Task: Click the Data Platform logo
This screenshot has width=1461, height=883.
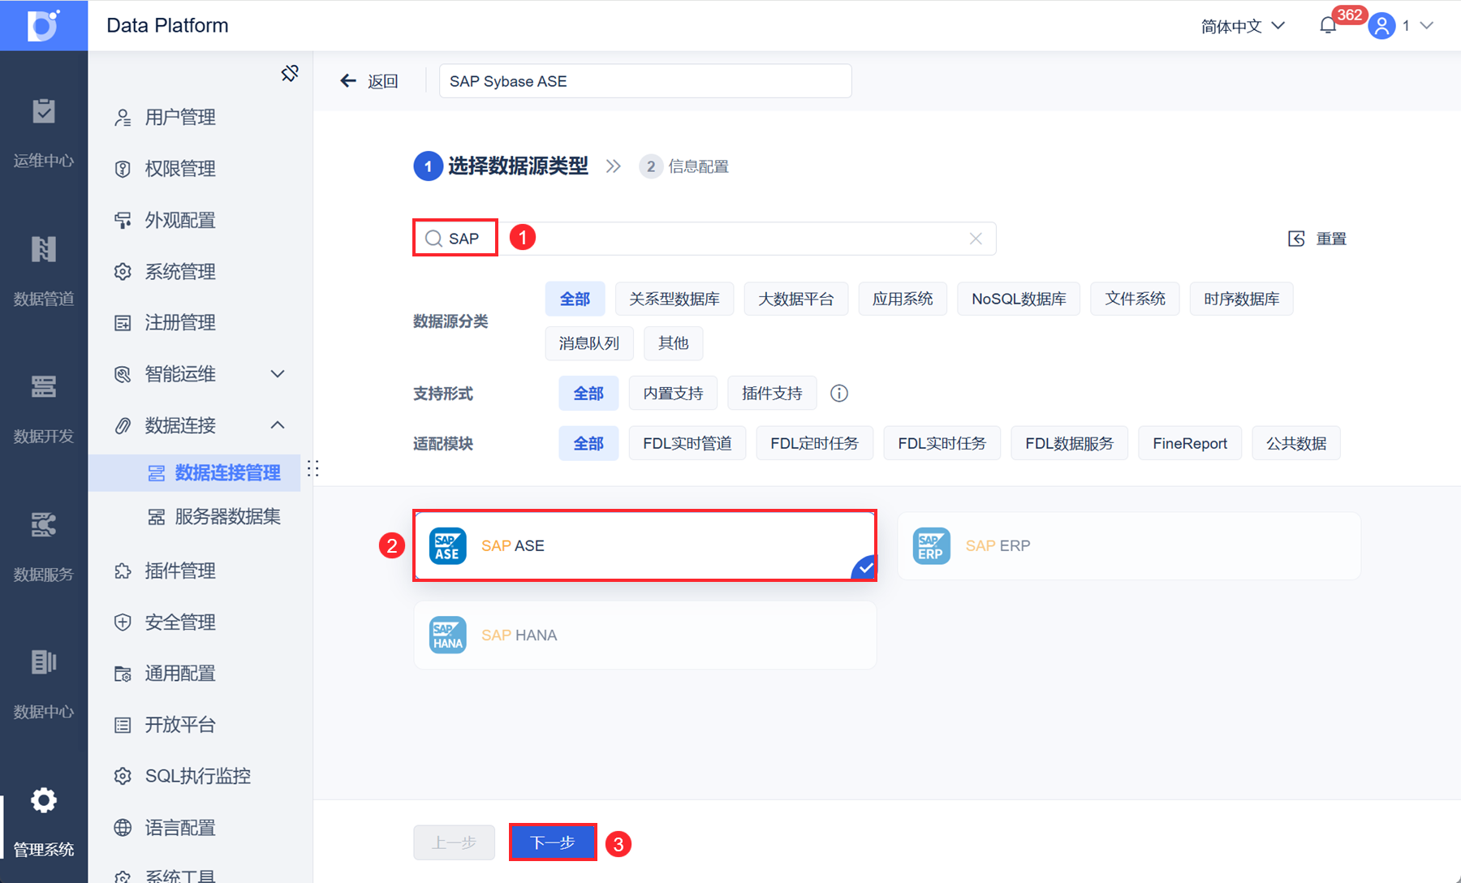Action: click(x=44, y=25)
